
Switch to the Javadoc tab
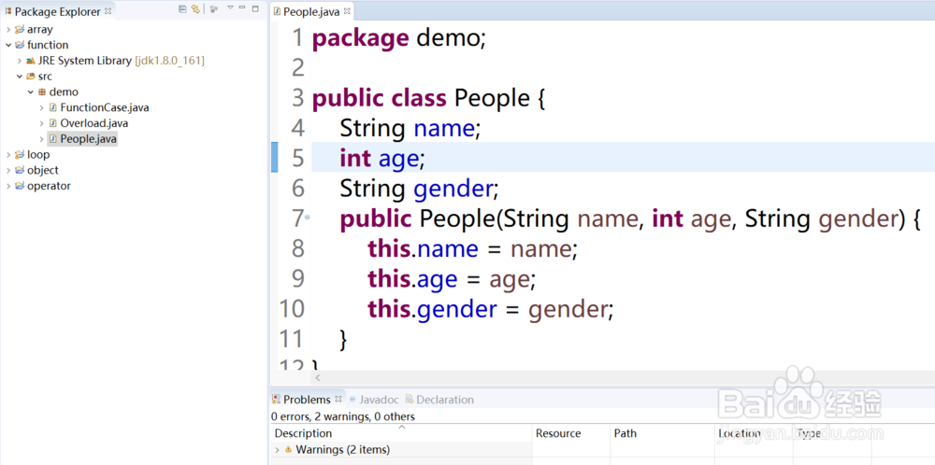click(374, 400)
